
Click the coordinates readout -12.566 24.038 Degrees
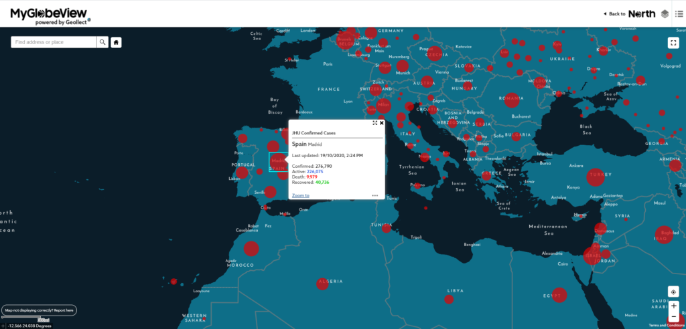29,326
